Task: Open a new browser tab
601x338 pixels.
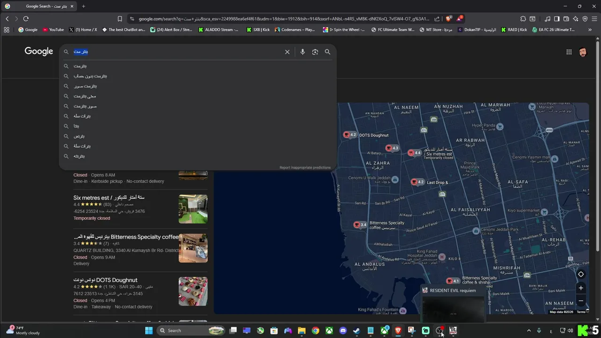Action: (84, 6)
